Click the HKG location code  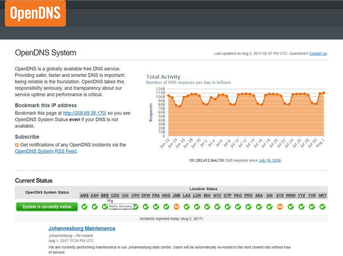pyautogui.click(x=166, y=196)
